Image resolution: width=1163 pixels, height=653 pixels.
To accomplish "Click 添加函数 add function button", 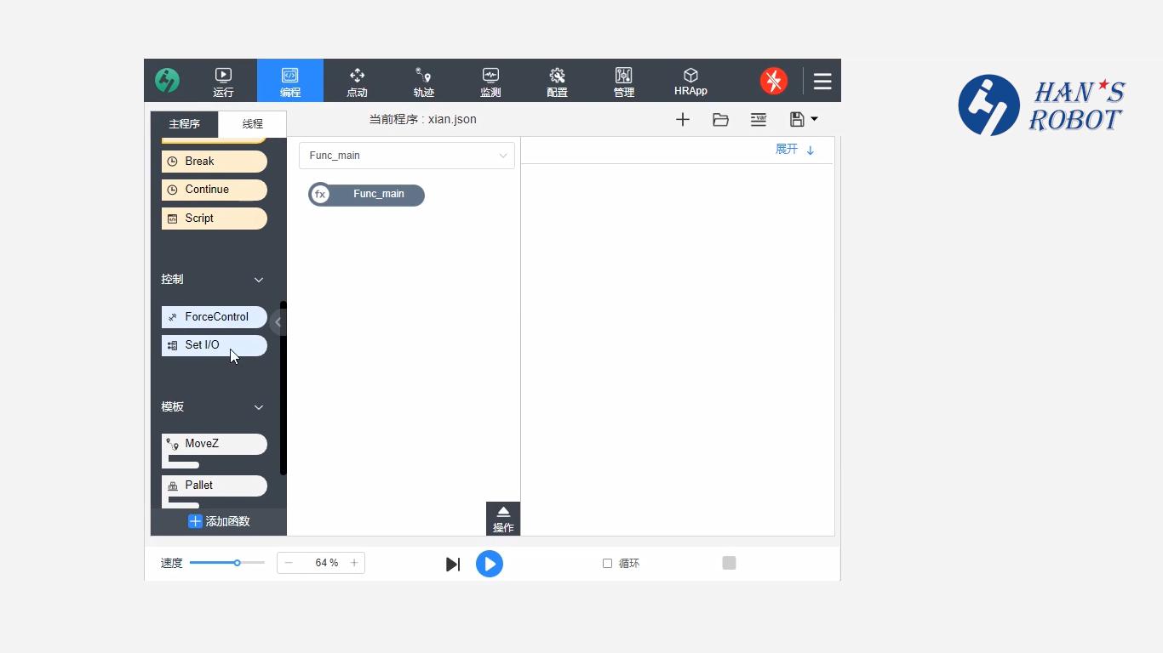I will (x=219, y=521).
